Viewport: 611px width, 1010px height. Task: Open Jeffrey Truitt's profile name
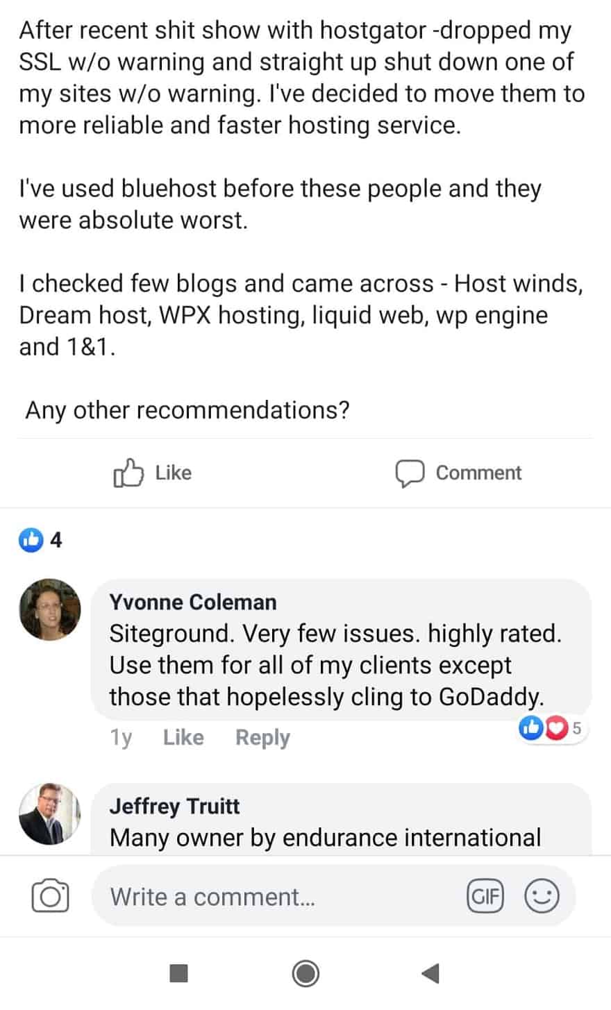point(175,806)
